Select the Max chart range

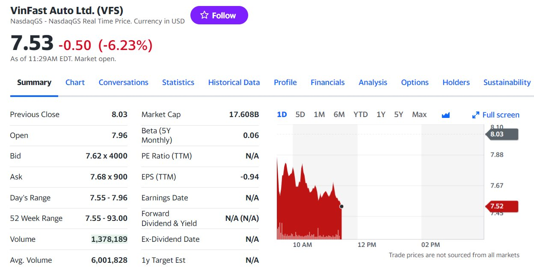coord(419,115)
